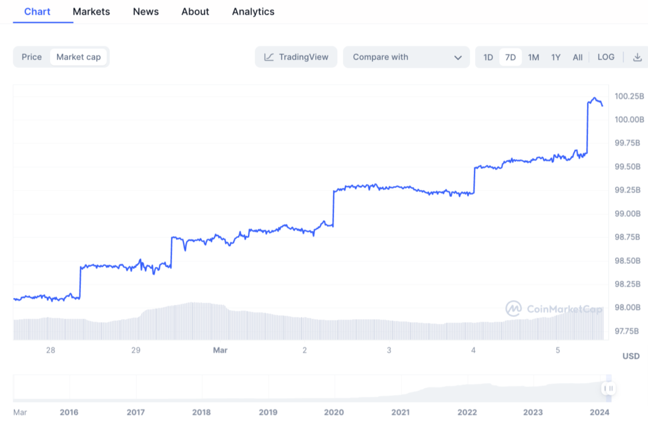Select the All time range
The image size is (648, 424).
coord(577,56)
